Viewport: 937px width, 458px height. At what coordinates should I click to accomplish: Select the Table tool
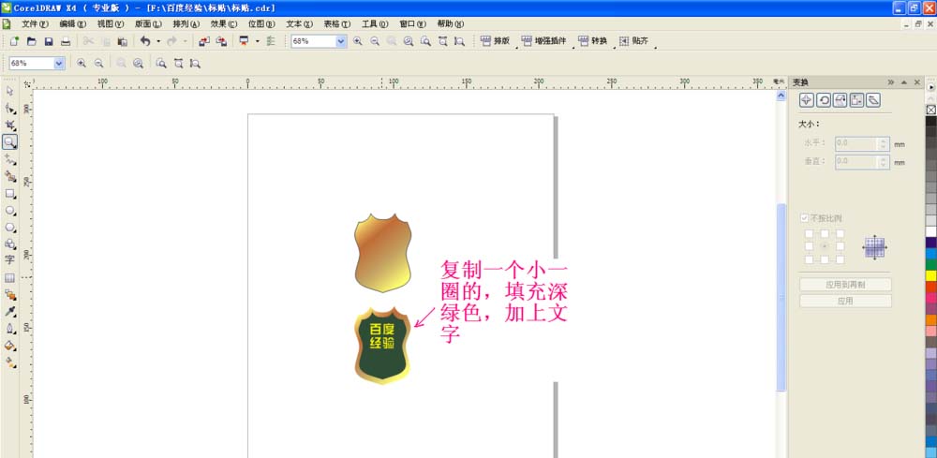(9, 277)
